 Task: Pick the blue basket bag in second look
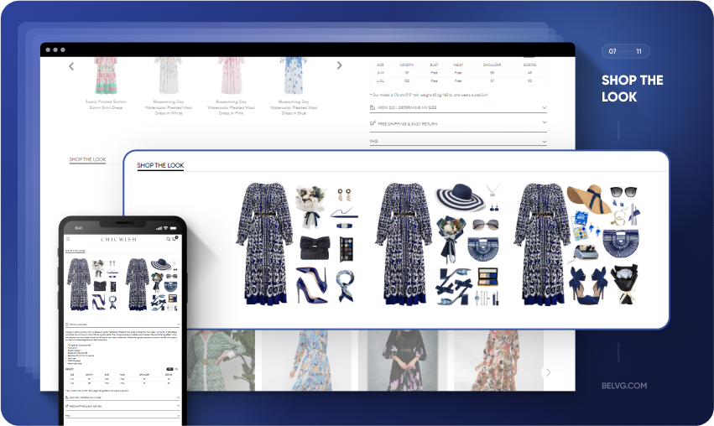click(x=483, y=248)
